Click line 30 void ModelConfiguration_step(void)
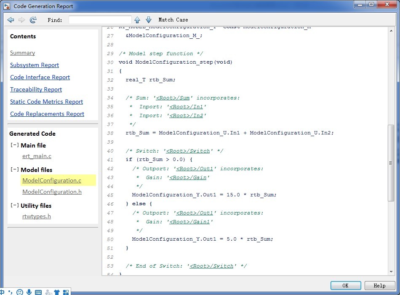The height and width of the screenshot is (295, 400). [x=176, y=62]
